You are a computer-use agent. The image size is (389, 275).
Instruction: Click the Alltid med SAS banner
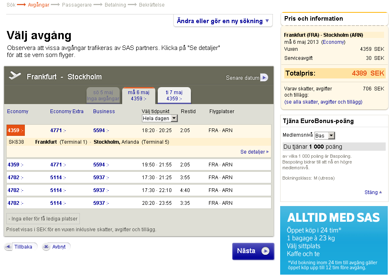[334, 240]
